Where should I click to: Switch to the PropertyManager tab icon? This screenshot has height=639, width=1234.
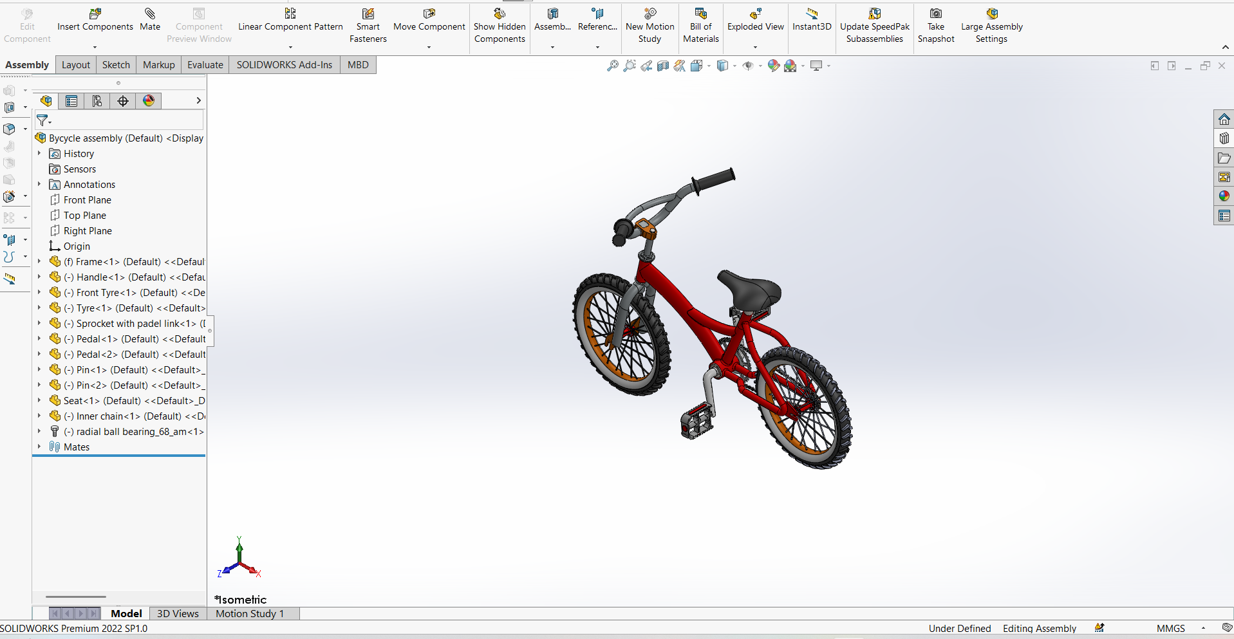pyautogui.click(x=71, y=101)
